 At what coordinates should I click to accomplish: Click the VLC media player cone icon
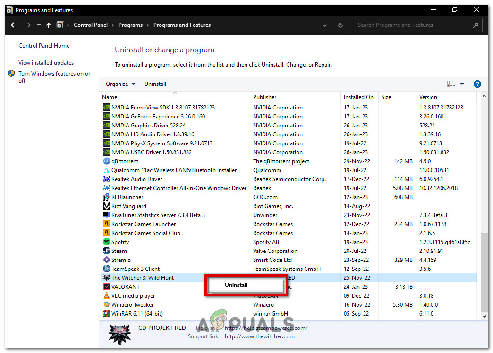tap(107, 295)
